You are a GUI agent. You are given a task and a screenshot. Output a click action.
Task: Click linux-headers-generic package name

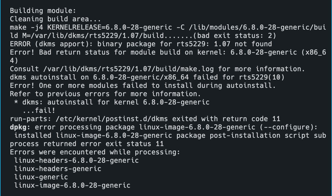pos(58,169)
